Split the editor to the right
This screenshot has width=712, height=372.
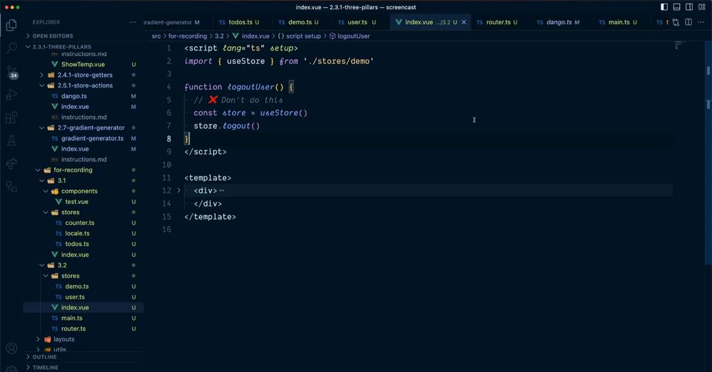pos(689,22)
